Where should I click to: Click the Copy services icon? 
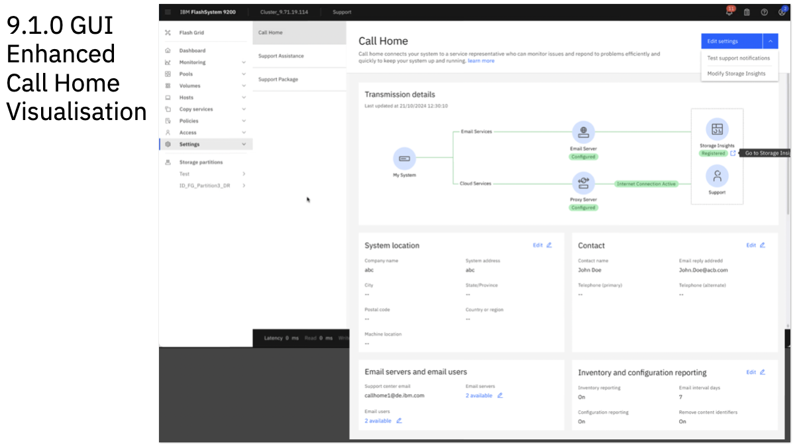pos(170,109)
